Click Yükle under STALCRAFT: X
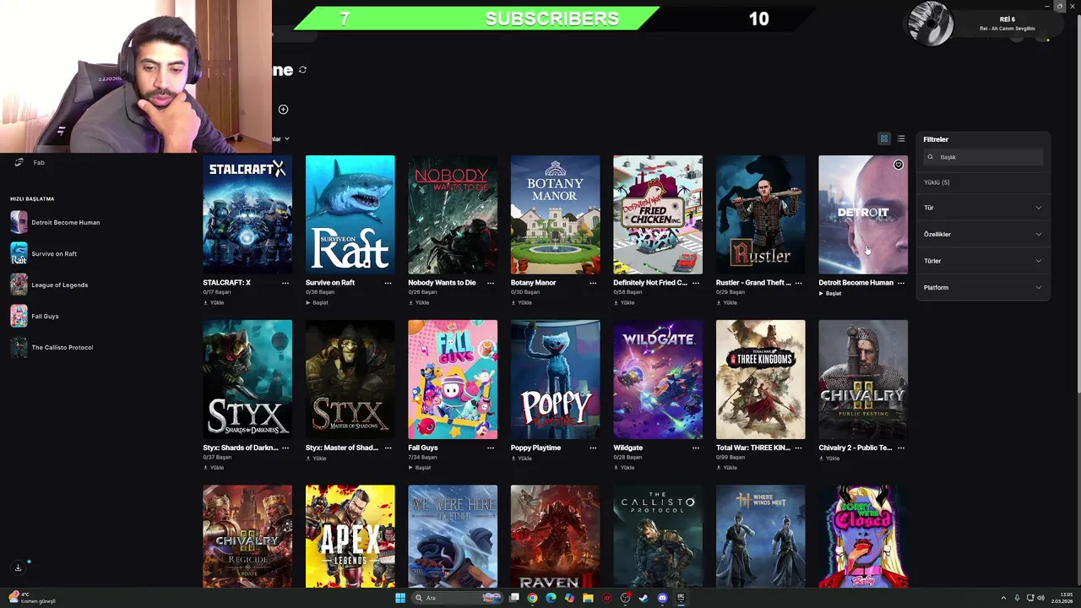 214,302
